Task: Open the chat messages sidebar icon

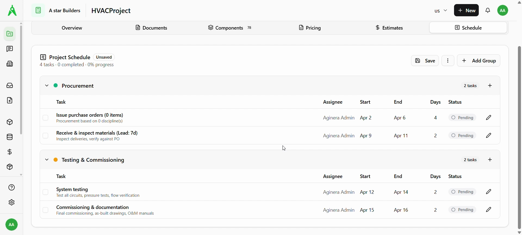Action: [10, 49]
